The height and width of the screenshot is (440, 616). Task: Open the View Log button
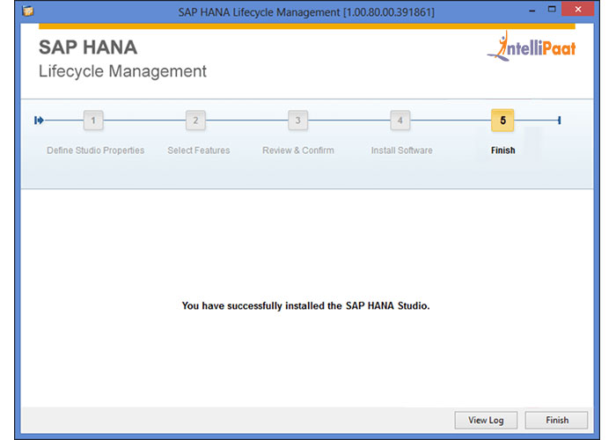click(x=486, y=420)
